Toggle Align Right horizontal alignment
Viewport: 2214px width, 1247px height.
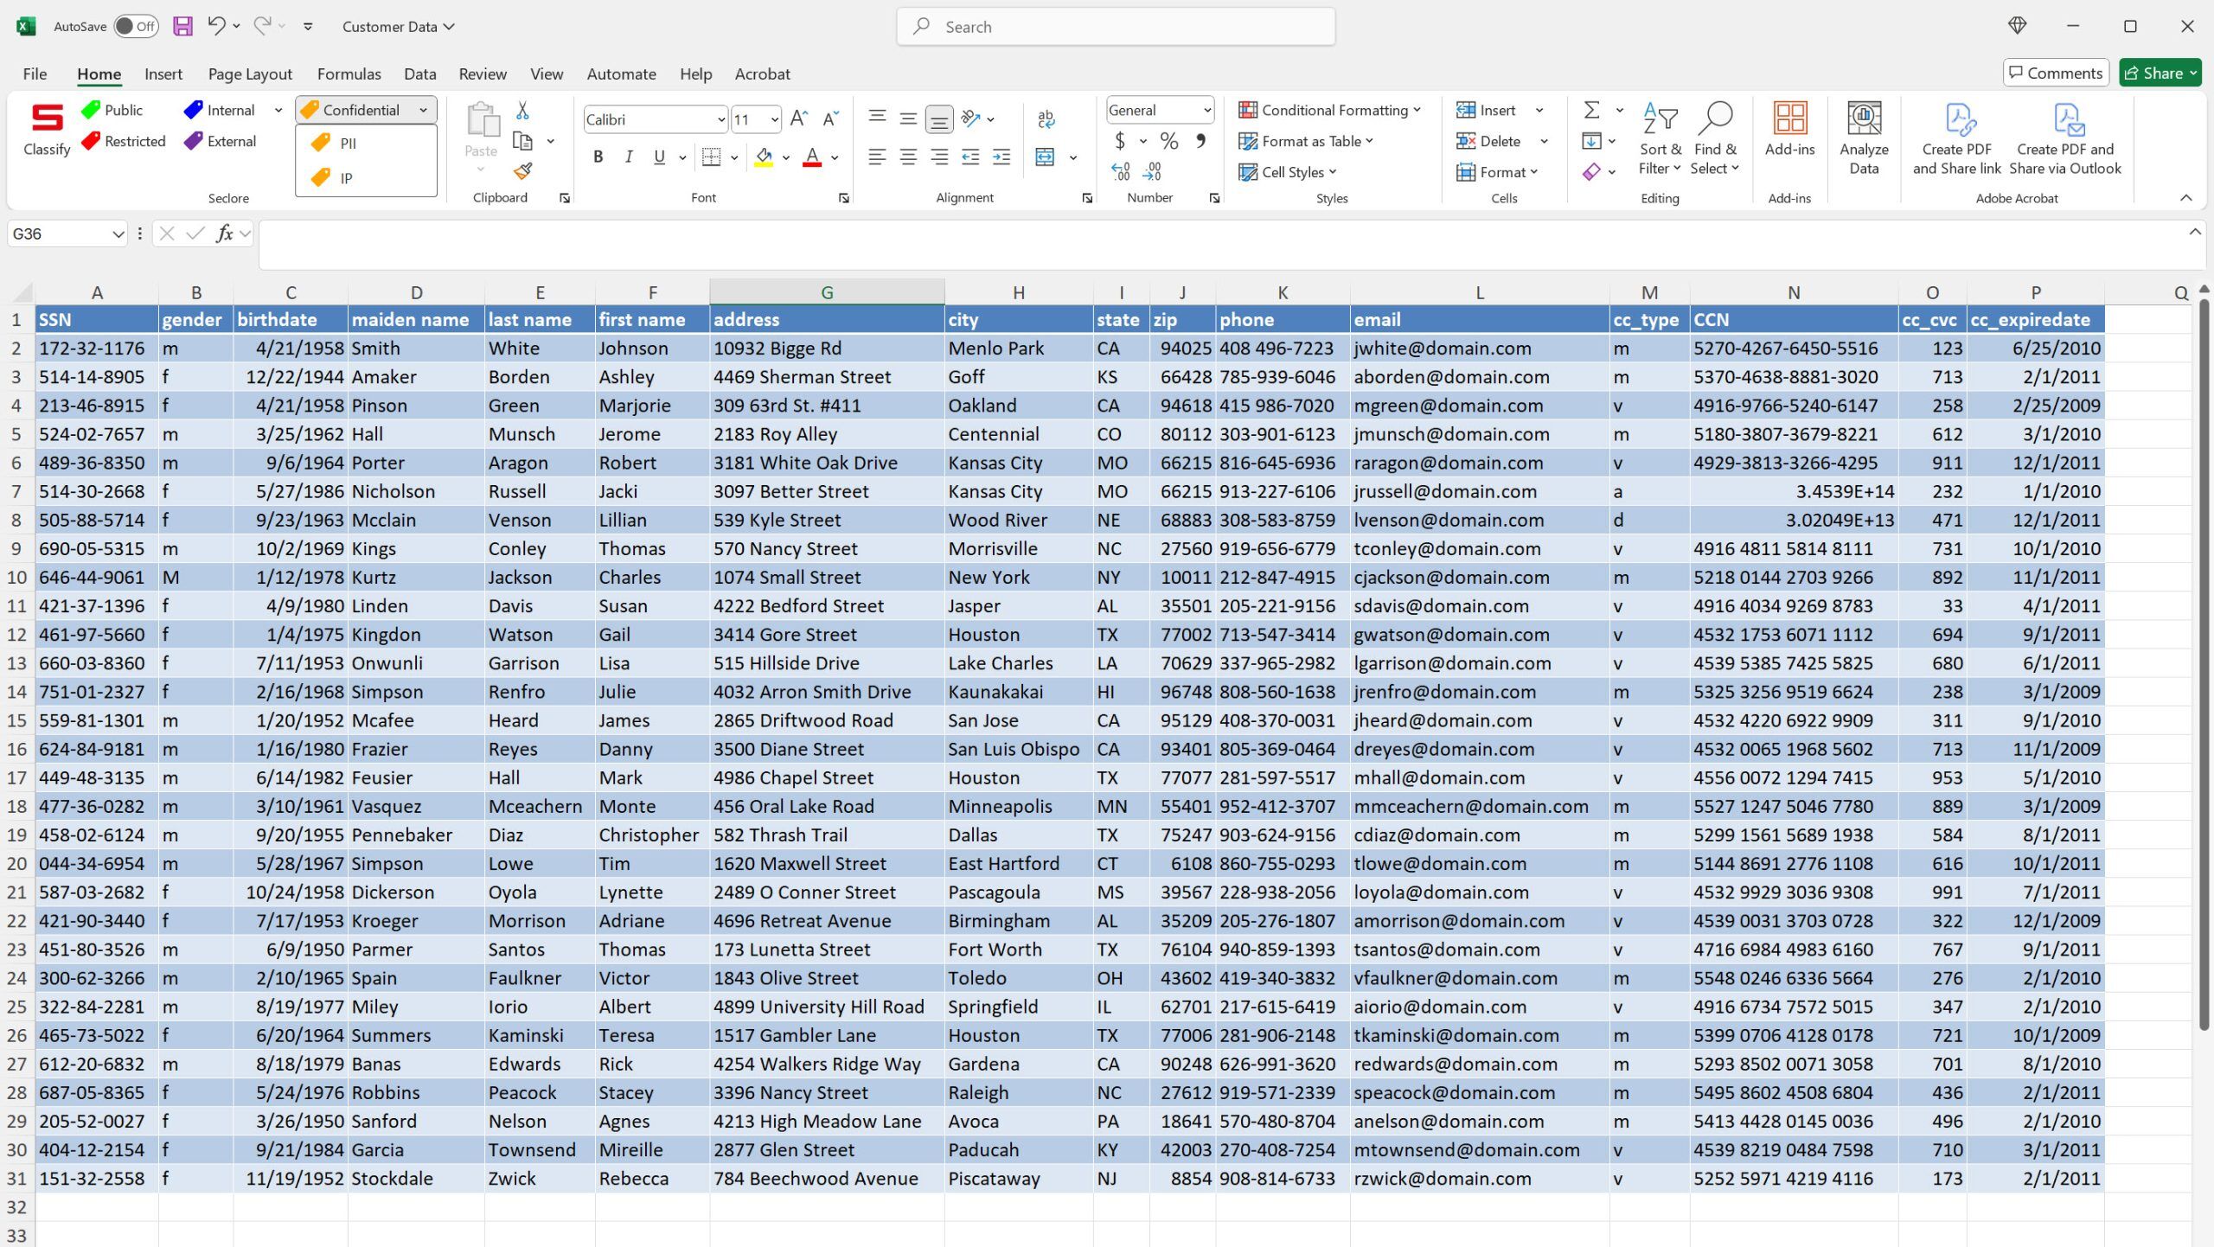coord(939,157)
